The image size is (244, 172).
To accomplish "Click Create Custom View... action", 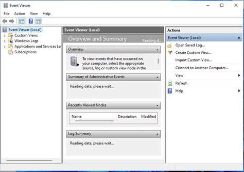I will tap(193, 53).
